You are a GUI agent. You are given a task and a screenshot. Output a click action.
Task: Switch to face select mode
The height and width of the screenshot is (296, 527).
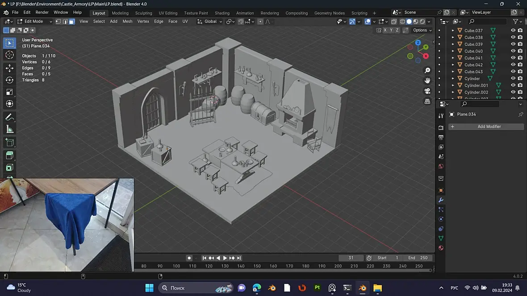[x=71, y=21]
